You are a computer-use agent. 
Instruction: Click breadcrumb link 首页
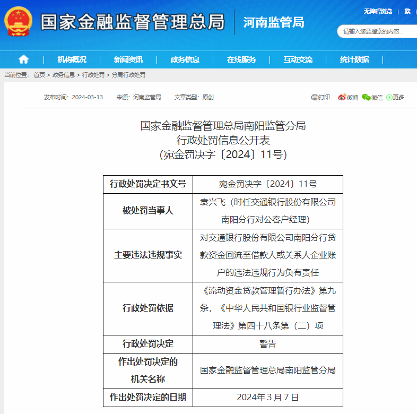point(39,75)
